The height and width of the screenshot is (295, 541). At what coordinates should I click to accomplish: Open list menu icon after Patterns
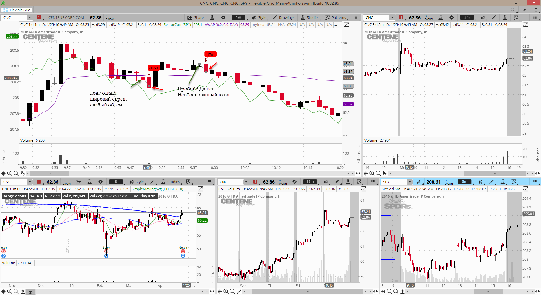coord(356,17)
